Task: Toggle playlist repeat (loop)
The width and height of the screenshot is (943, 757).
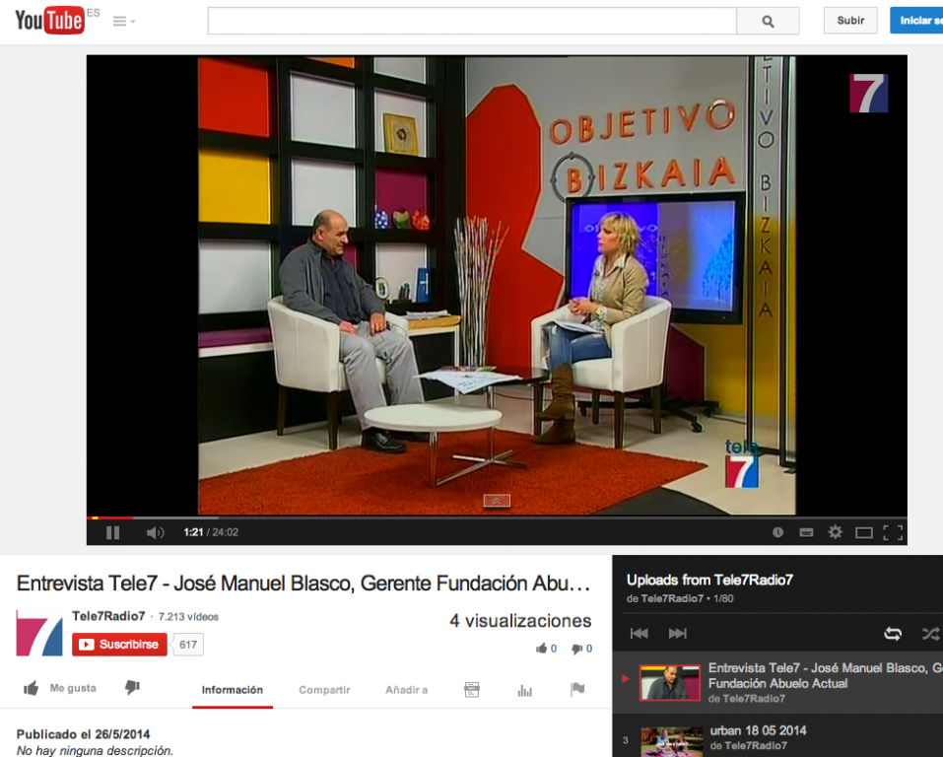Action: click(893, 634)
